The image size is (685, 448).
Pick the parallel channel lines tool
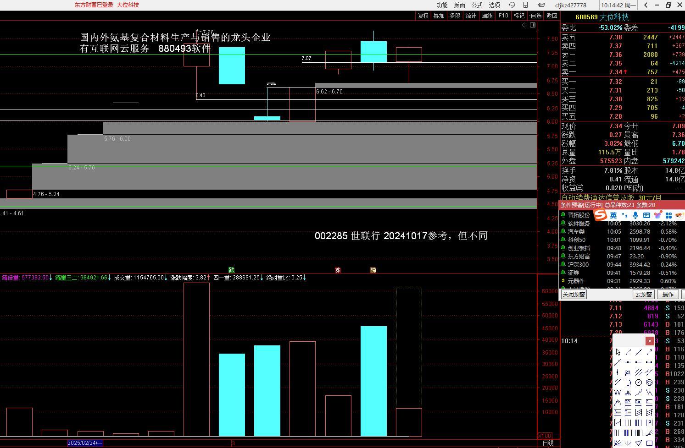[639, 372]
